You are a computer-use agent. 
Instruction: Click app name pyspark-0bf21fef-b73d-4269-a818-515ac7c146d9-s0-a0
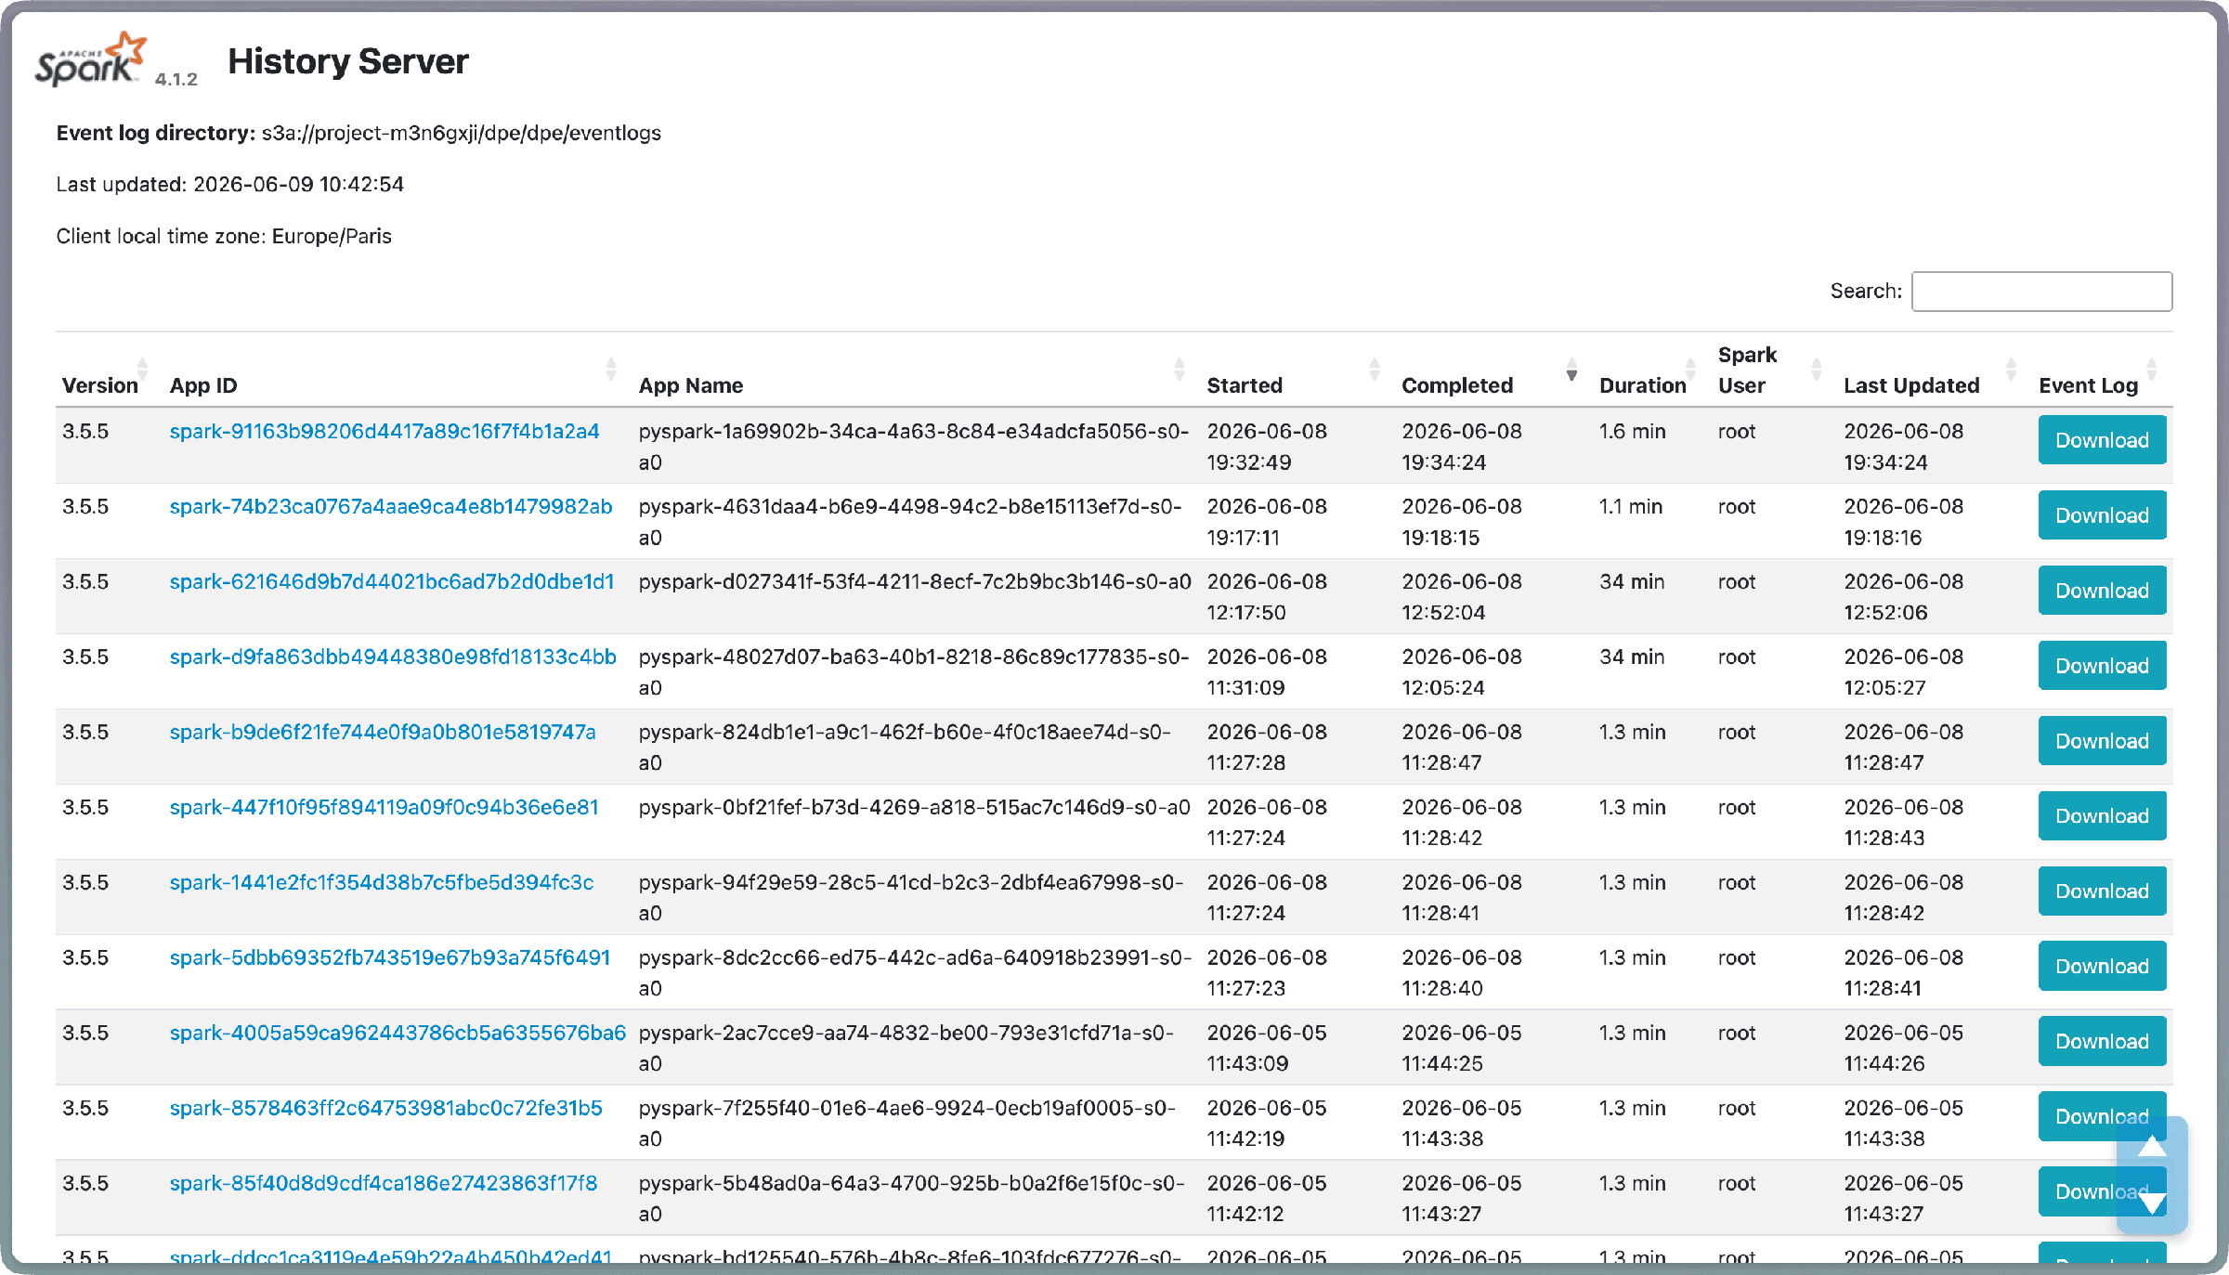pos(915,808)
